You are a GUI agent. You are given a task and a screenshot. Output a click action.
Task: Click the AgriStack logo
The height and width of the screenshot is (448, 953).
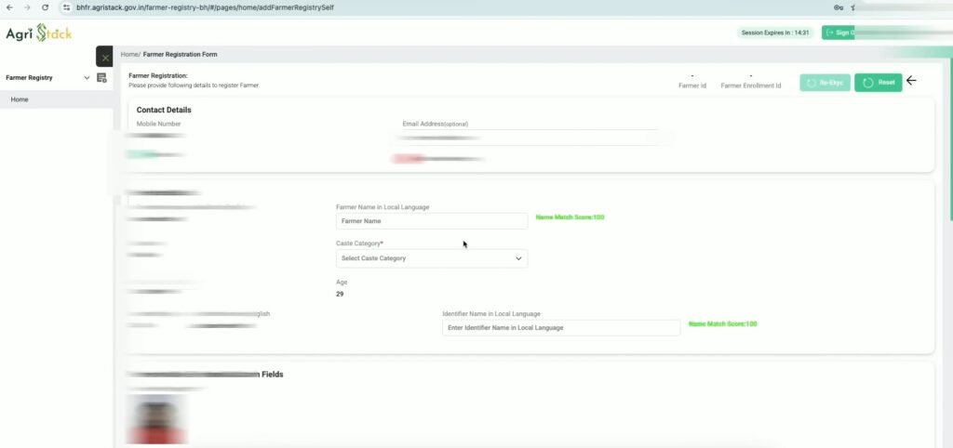(39, 33)
